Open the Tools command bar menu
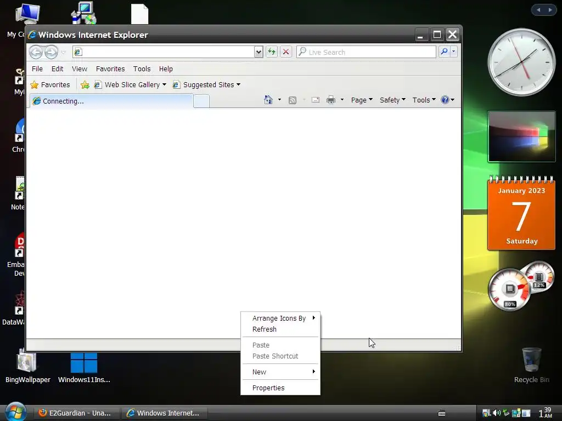The image size is (562, 421). pos(424,100)
